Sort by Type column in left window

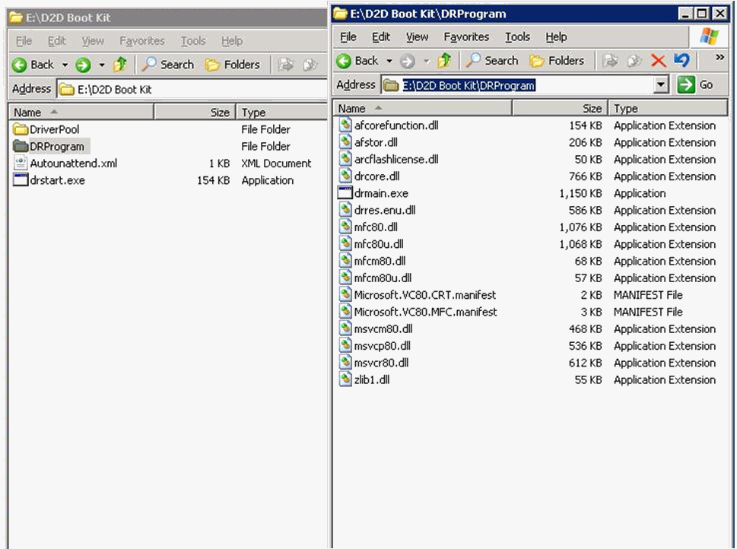[280, 113]
